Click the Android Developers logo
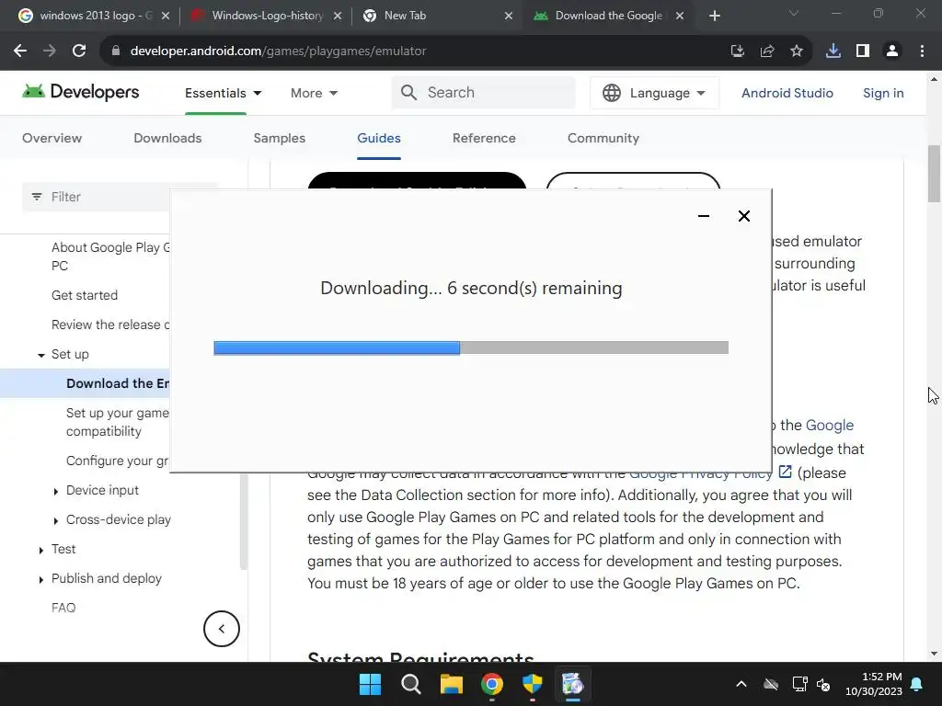Image resolution: width=942 pixels, height=706 pixels. (x=81, y=92)
